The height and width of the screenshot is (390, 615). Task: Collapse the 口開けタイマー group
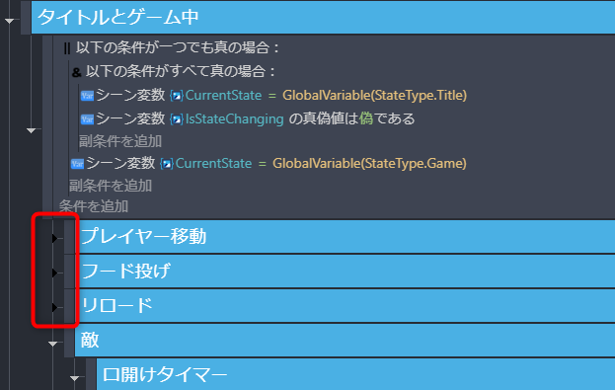click(x=74, y=378)
